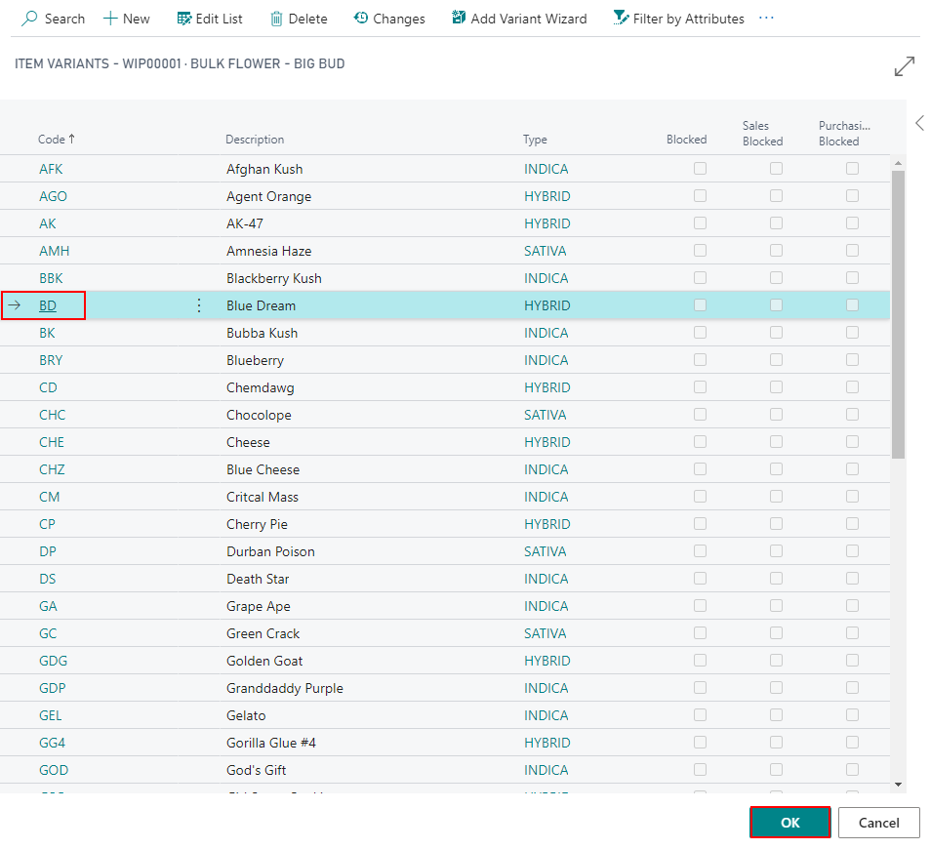Click the vertical scrollbar down arrow
This screenshot has width=930, height=849.
pyautogui.click(x=898, y=783)
